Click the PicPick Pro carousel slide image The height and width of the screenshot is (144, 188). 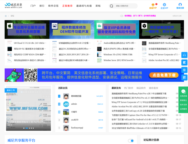point(28,108)
